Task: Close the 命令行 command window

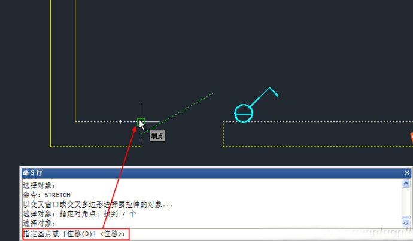Action: (x=407, y=173)
